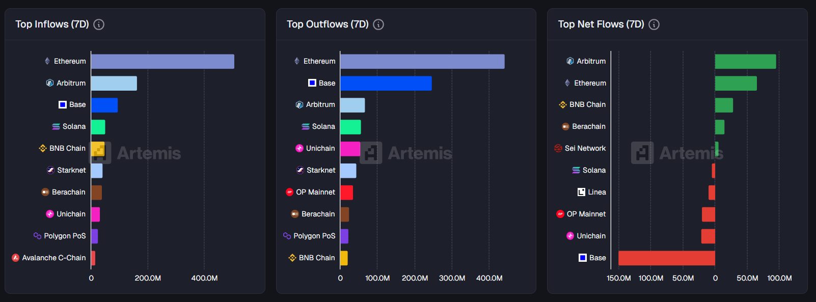
Task: Click the Starknet logo in Top Inflows
Action: click(50, 170)
